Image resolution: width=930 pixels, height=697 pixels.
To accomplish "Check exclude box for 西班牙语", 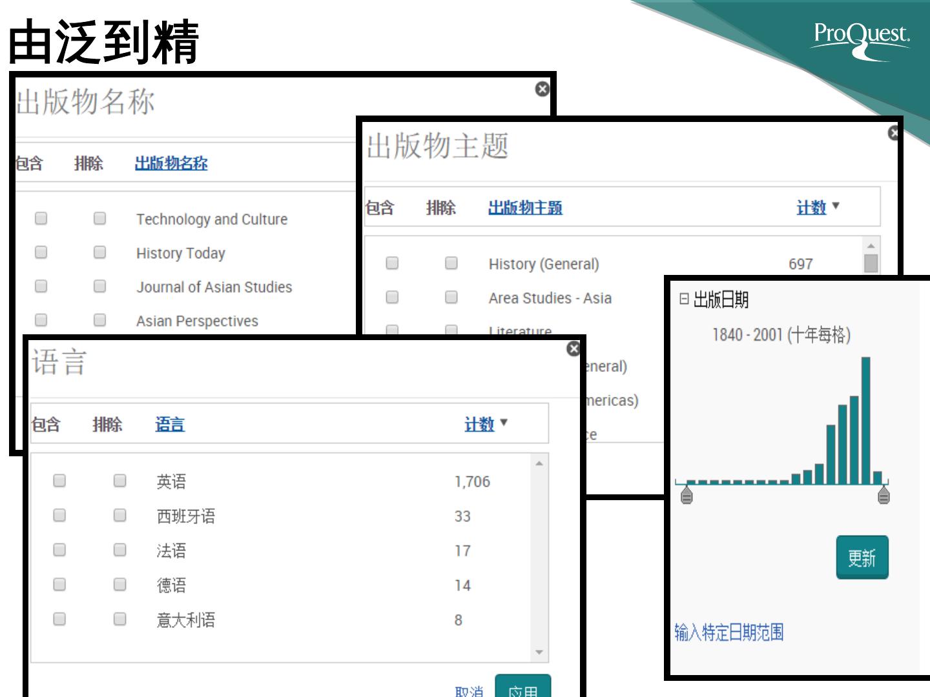I will click(119, 515).
